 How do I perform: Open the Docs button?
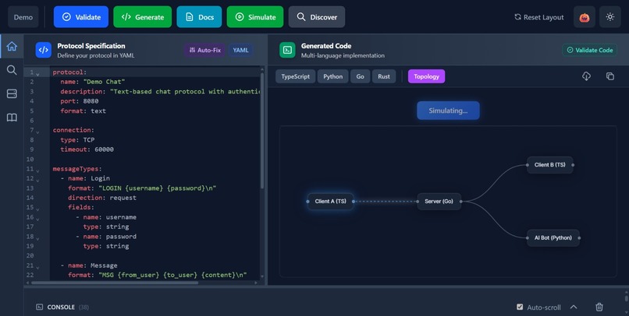(199, 17)
